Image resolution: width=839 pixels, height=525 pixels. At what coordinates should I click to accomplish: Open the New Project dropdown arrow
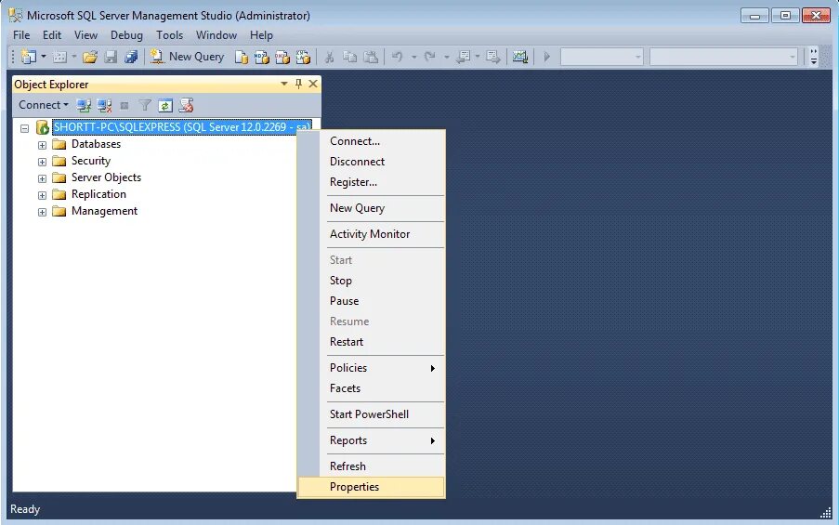click(x=44, y=57)
